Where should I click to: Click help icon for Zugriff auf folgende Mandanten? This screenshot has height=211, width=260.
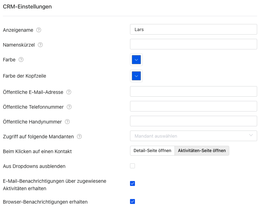click(79, 137)
